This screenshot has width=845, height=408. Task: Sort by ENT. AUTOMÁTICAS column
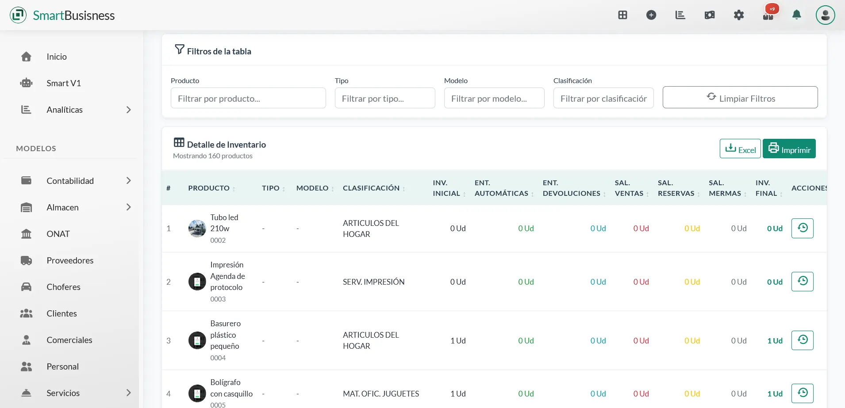click(x=504, y=188)
